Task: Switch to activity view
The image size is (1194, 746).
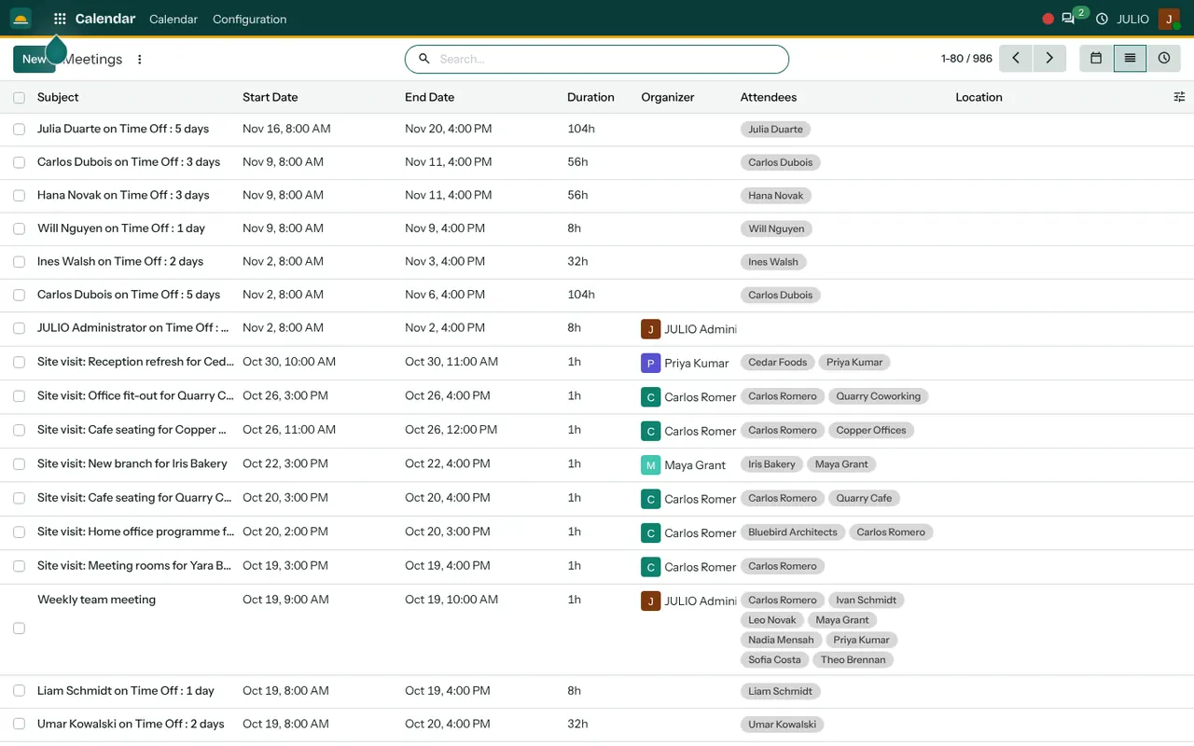Action: [1164, 58]
